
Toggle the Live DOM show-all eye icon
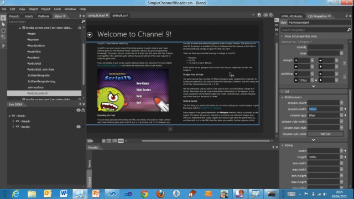[x=79, y=110]
